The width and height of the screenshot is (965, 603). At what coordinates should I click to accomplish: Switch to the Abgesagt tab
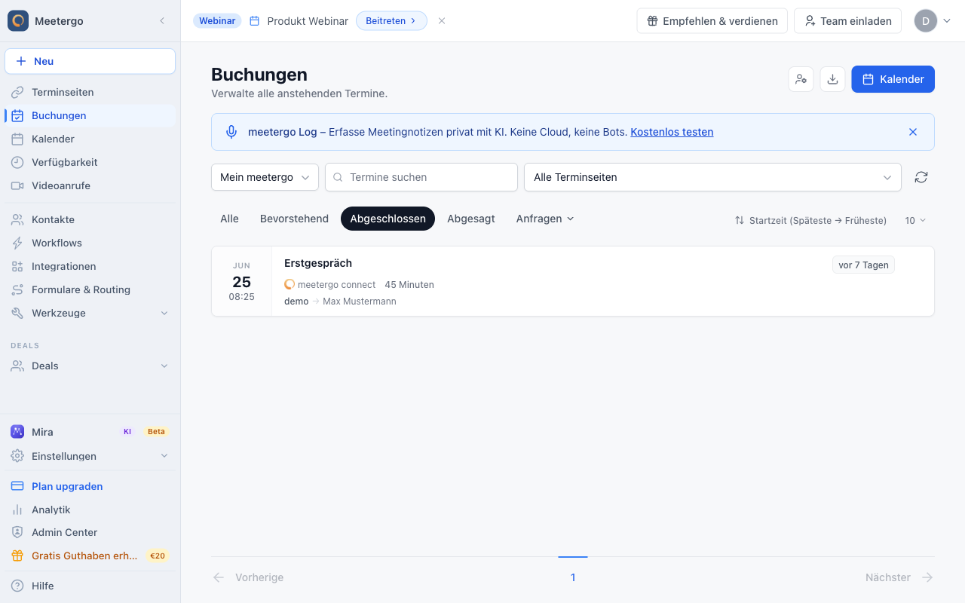[x=471, y=219]
